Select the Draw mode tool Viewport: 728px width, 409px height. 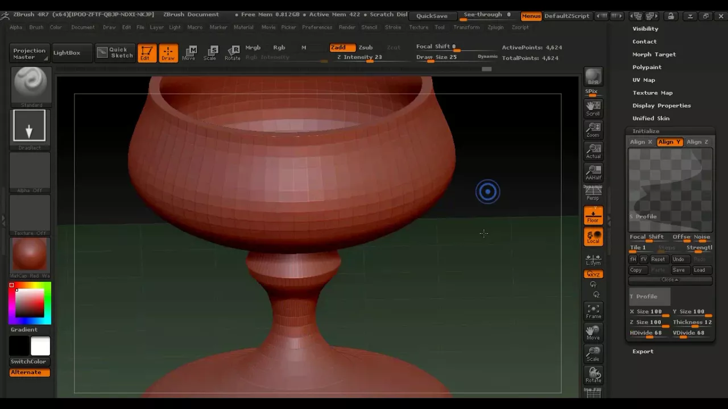coord(168,53)
